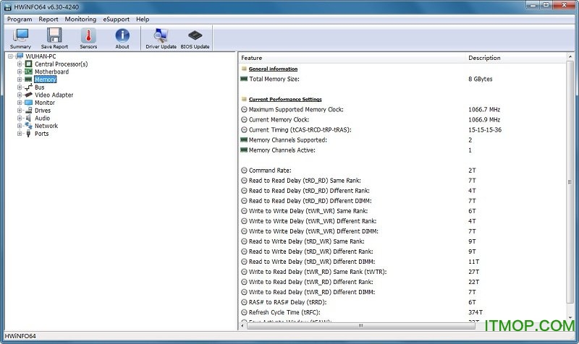Collapse the WUHAN-PC root node

(x=10, y=56)
